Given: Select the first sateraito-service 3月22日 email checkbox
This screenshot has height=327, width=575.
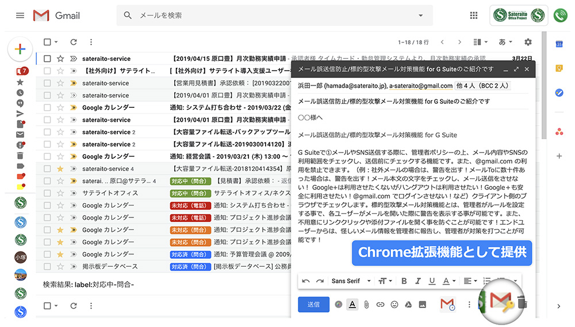Looking at the screenshot, I should tap(47, 59).
